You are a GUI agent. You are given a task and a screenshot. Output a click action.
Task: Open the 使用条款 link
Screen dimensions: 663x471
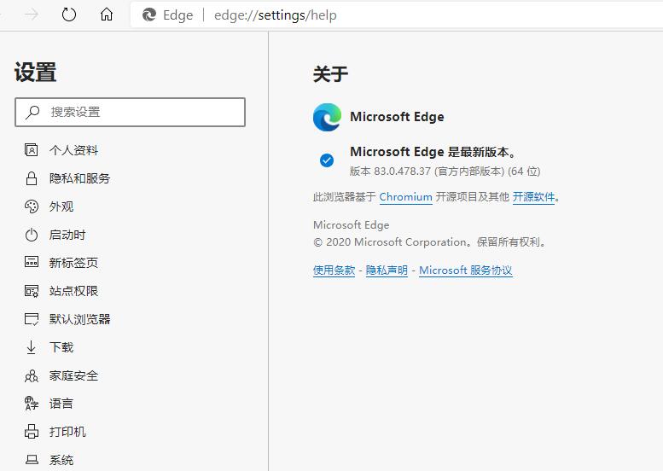(334, 270)
